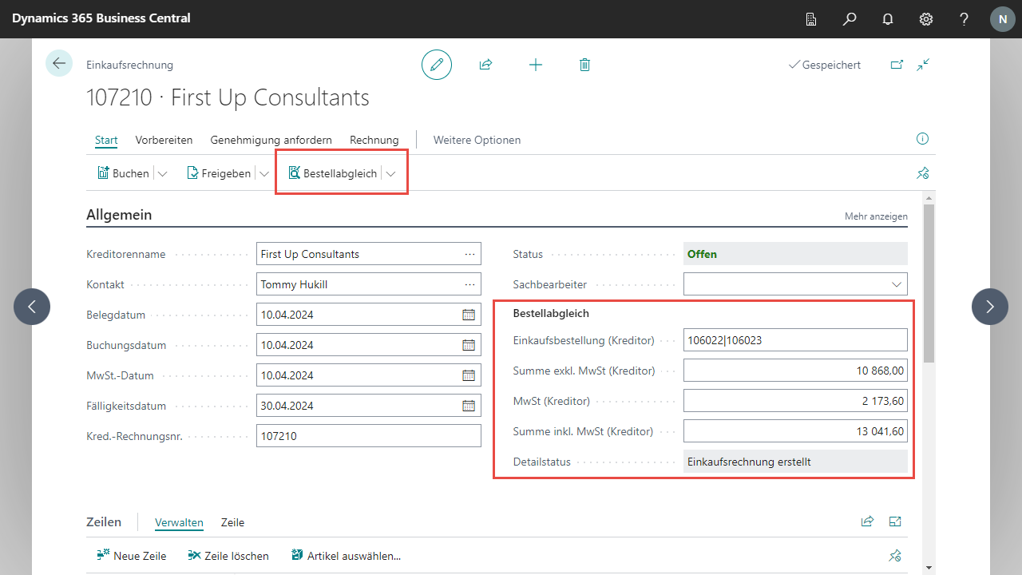Delete the invoice with trash icon
Screen dimensions: 1022x575
click(x=584, y=65)
